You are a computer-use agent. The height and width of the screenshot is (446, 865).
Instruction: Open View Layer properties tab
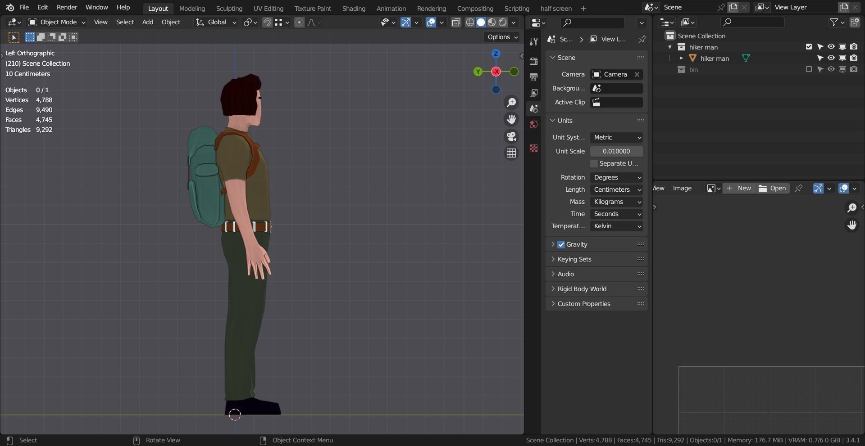coord(533,93)
